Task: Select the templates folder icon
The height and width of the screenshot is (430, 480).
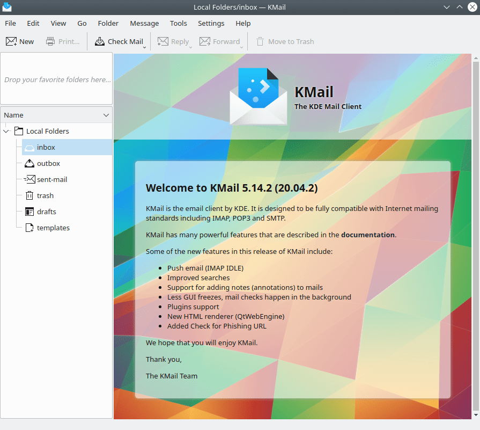Action: pos(28,228)
